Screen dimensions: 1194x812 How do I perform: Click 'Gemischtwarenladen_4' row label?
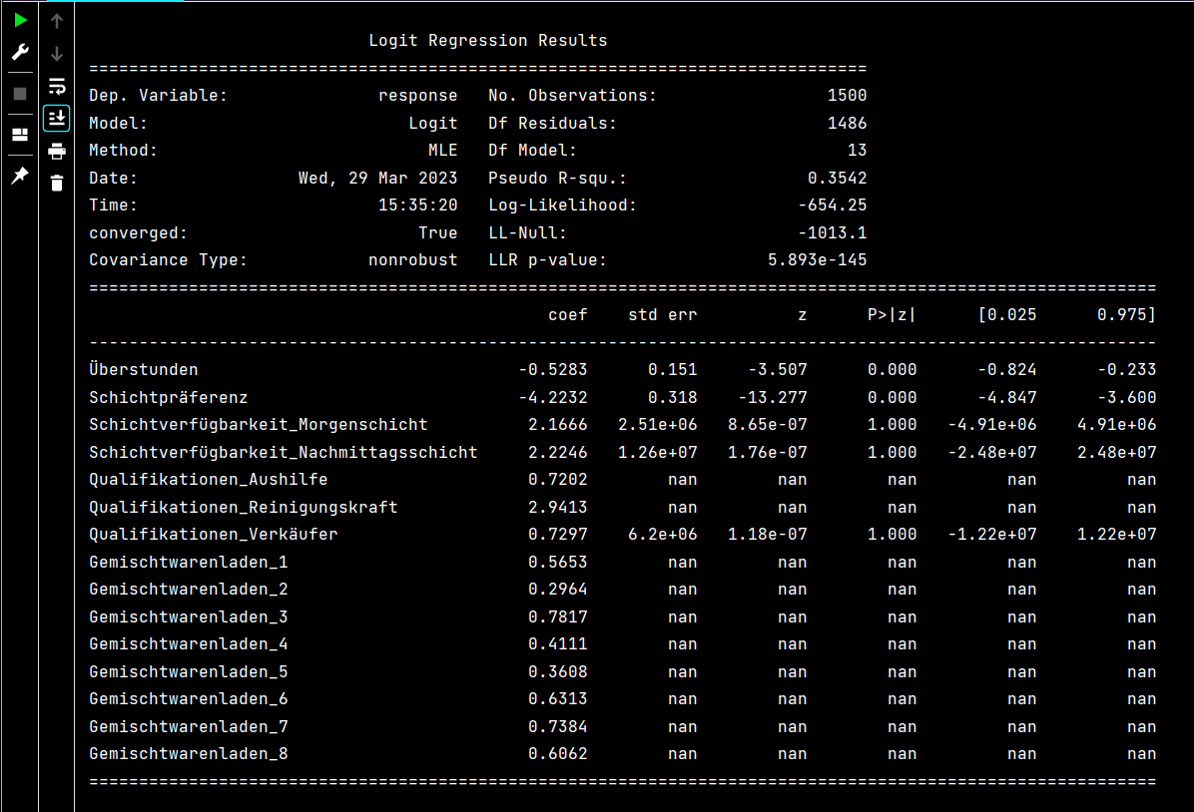tap(189, 644)
